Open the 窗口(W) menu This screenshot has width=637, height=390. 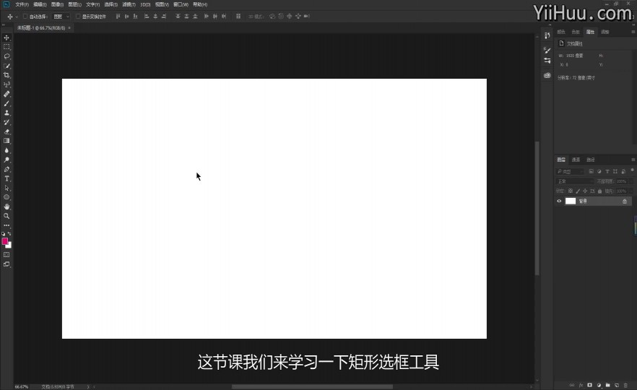coord(181,4)
